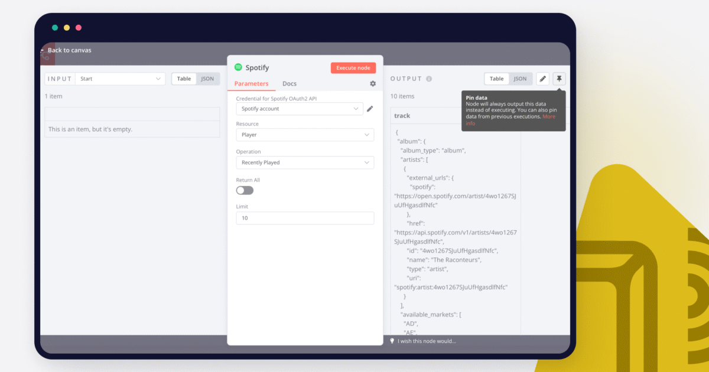
Task: Focus the Limit input field
Action: 305,218
